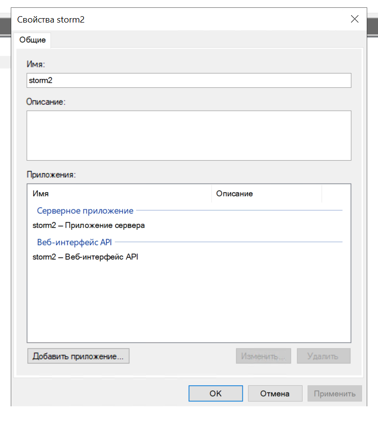Viewport: 378px width, 422px height.
Task: Click the Удалить button
Action: click(x=323, y=356)
